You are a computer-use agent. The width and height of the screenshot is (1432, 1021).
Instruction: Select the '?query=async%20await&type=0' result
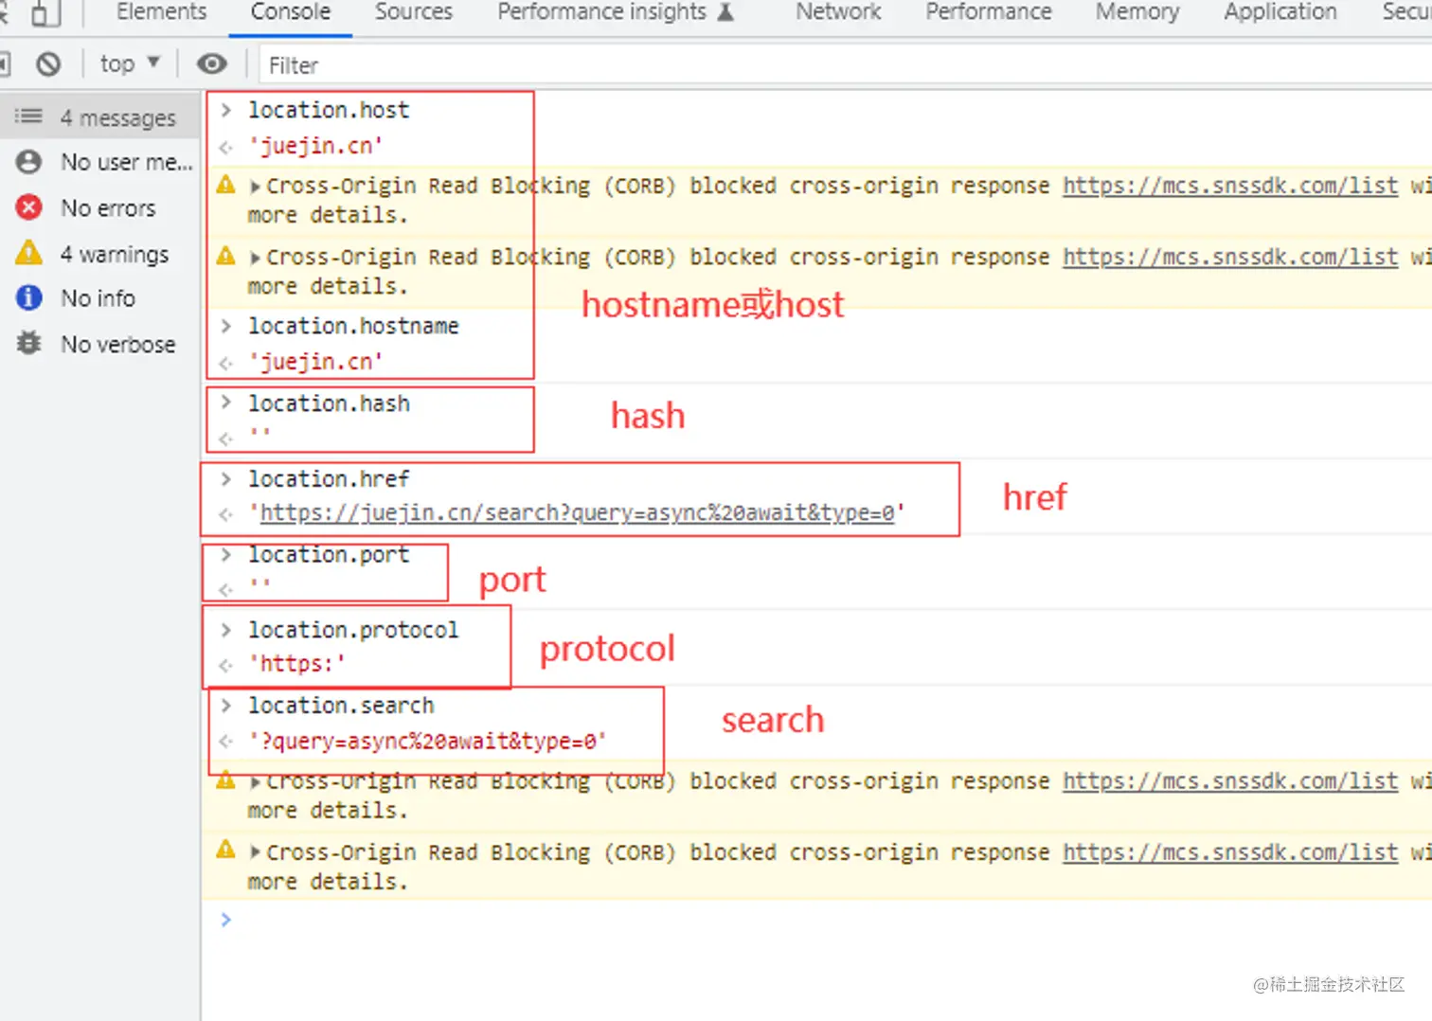427,741
